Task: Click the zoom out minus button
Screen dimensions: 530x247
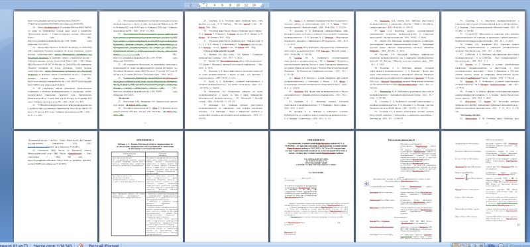Action: click(501, 245)
